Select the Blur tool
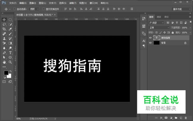The image size is (193, 121). [4, 48]
